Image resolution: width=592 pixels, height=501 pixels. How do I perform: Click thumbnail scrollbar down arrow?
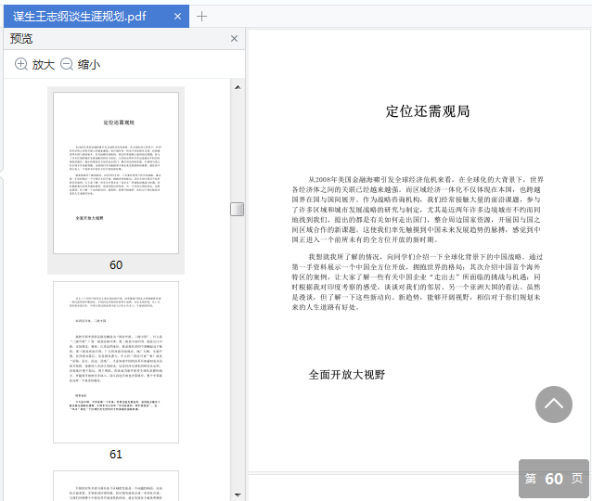tap(238, 495)
